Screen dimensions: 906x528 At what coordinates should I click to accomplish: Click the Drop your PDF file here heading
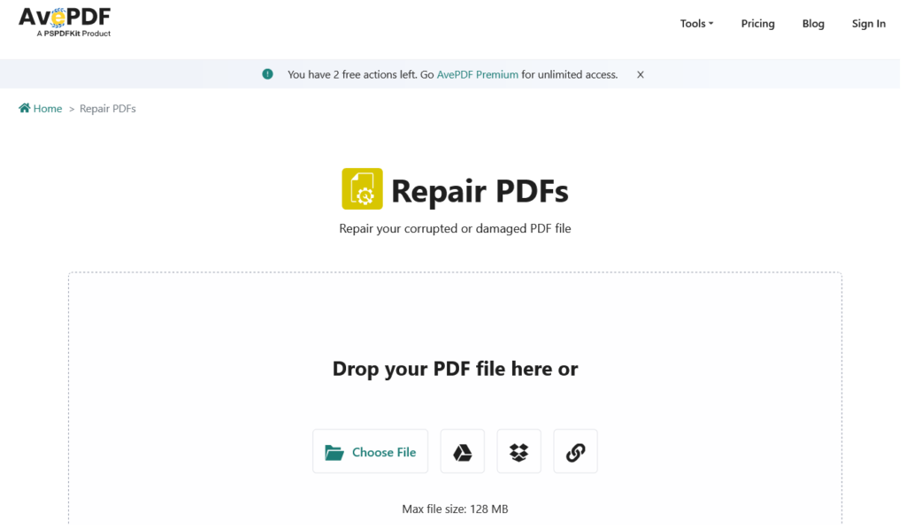[455, 369]
